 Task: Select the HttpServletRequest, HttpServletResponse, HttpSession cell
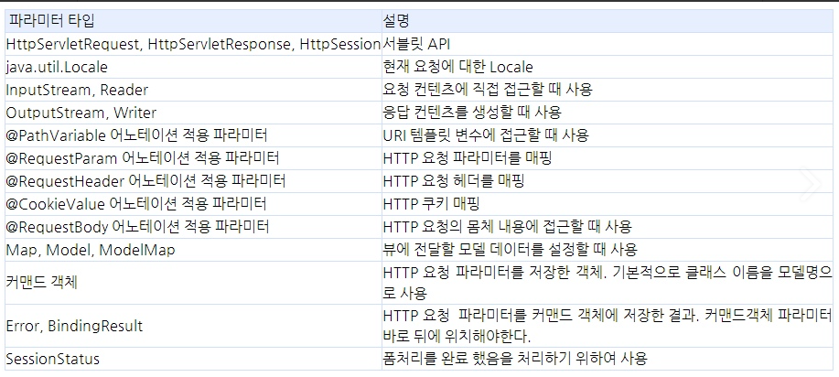click(x=193, y=44)
